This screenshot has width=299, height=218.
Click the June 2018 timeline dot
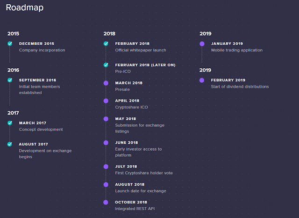tap(106, 143)
